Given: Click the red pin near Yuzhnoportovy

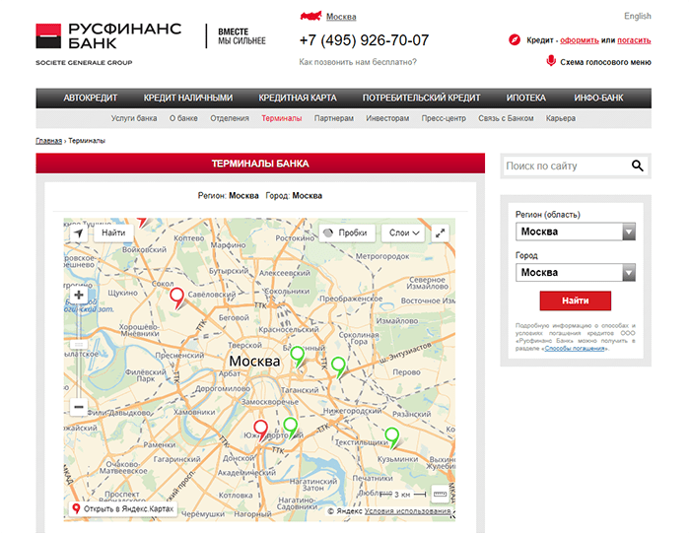Looking at the screenshot, I should coord(260,429).
